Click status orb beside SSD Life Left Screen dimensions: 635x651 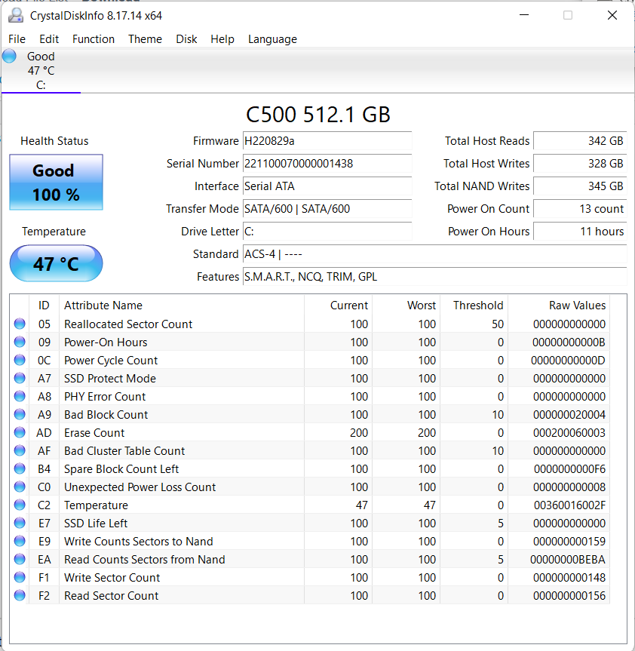[20, 524]
